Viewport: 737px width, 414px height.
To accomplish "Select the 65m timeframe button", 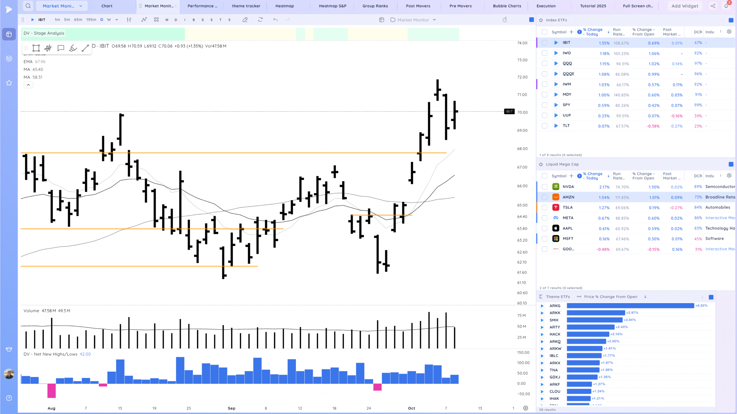I will (x=78, y=20).
